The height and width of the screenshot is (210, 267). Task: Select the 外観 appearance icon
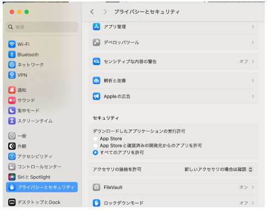click(x=12, y=146)
